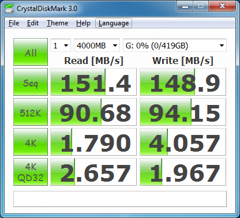Click the CrystalDiskMark app icon in title bar
Image resolution: width=240 pixels, height=218 pixels.
tap(9, 8)
